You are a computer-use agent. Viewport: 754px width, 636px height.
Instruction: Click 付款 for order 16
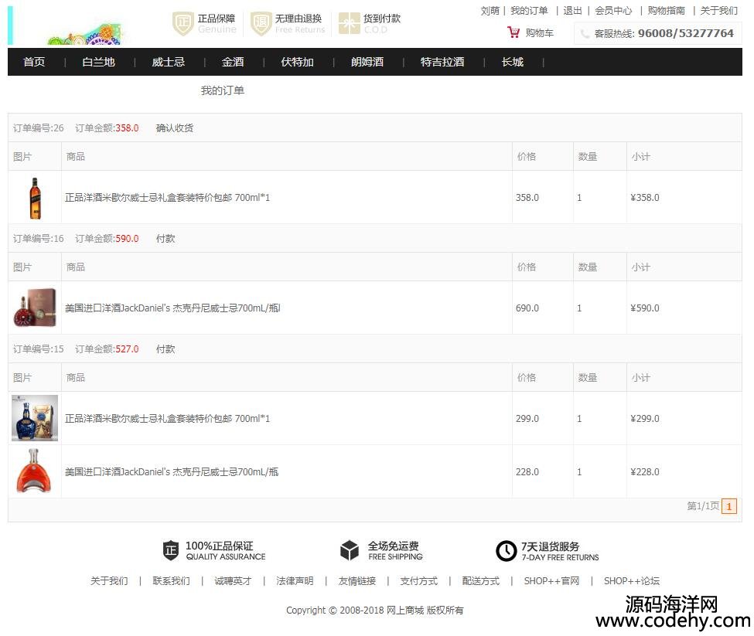165,239
